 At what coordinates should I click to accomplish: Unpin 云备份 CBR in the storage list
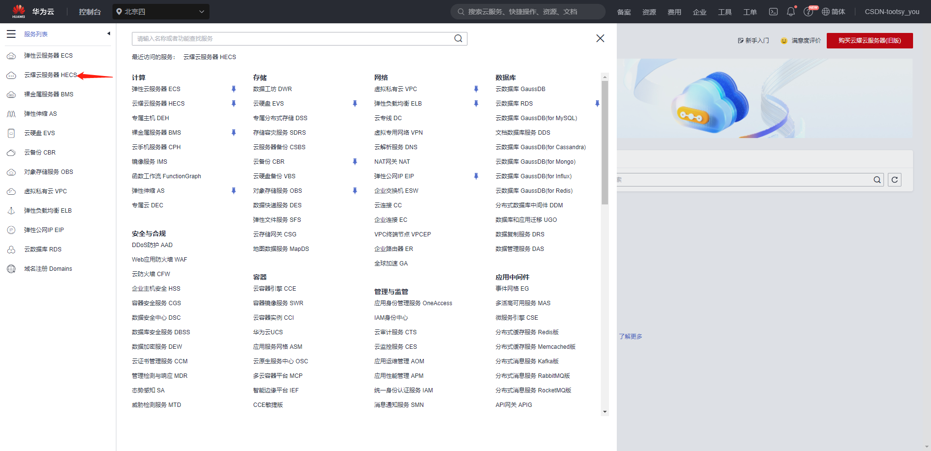point(355,162)
